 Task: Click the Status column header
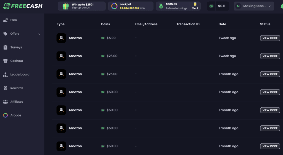(x=265, y=24)
